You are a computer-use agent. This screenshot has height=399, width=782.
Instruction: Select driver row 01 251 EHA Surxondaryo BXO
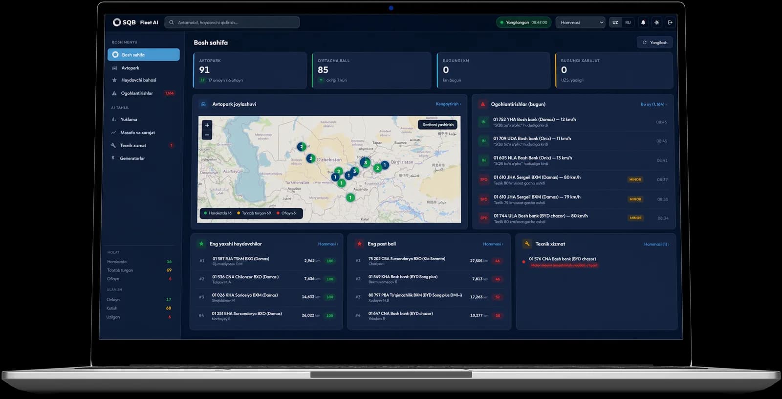pos(266,316)
